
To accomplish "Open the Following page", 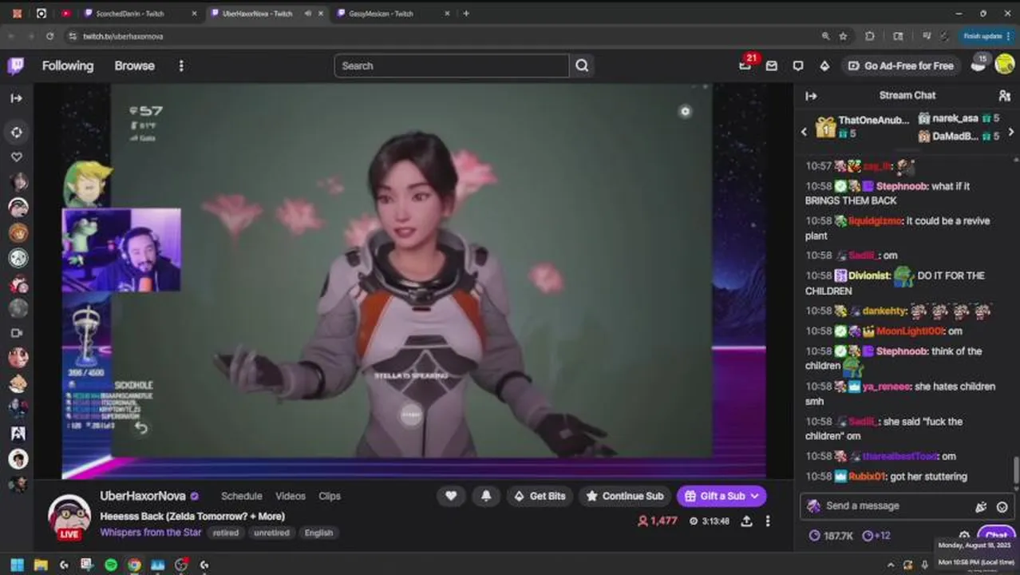I will [68, 65].
